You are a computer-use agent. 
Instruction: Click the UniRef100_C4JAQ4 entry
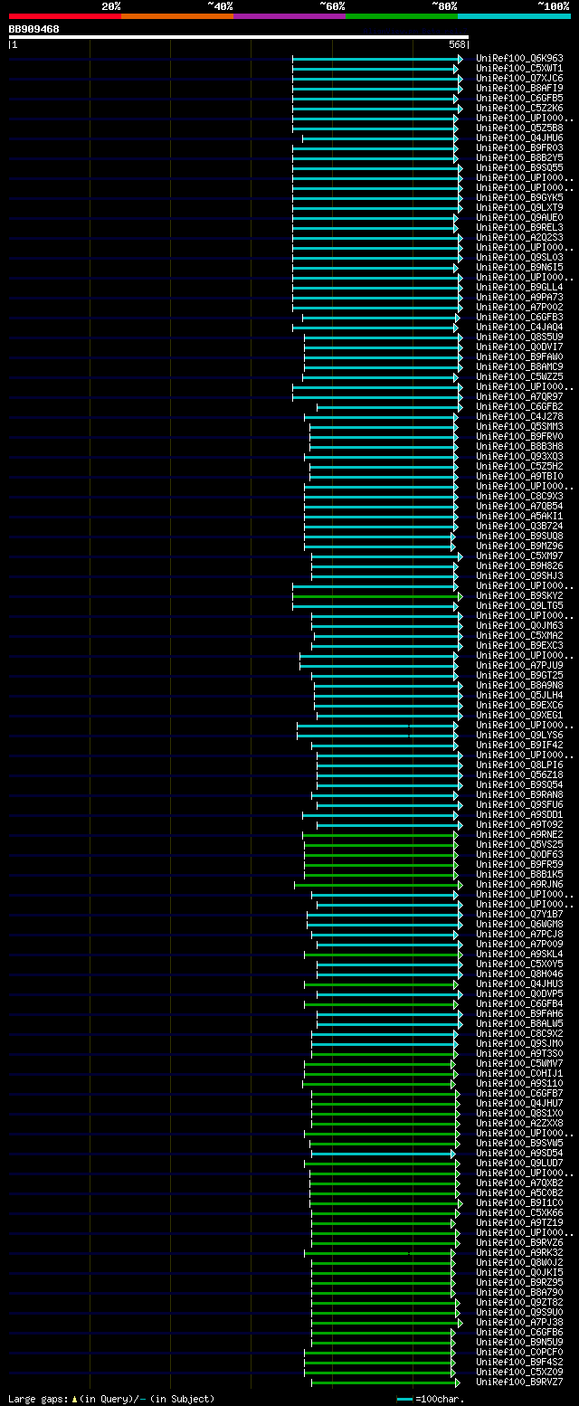tap(519, 328)
